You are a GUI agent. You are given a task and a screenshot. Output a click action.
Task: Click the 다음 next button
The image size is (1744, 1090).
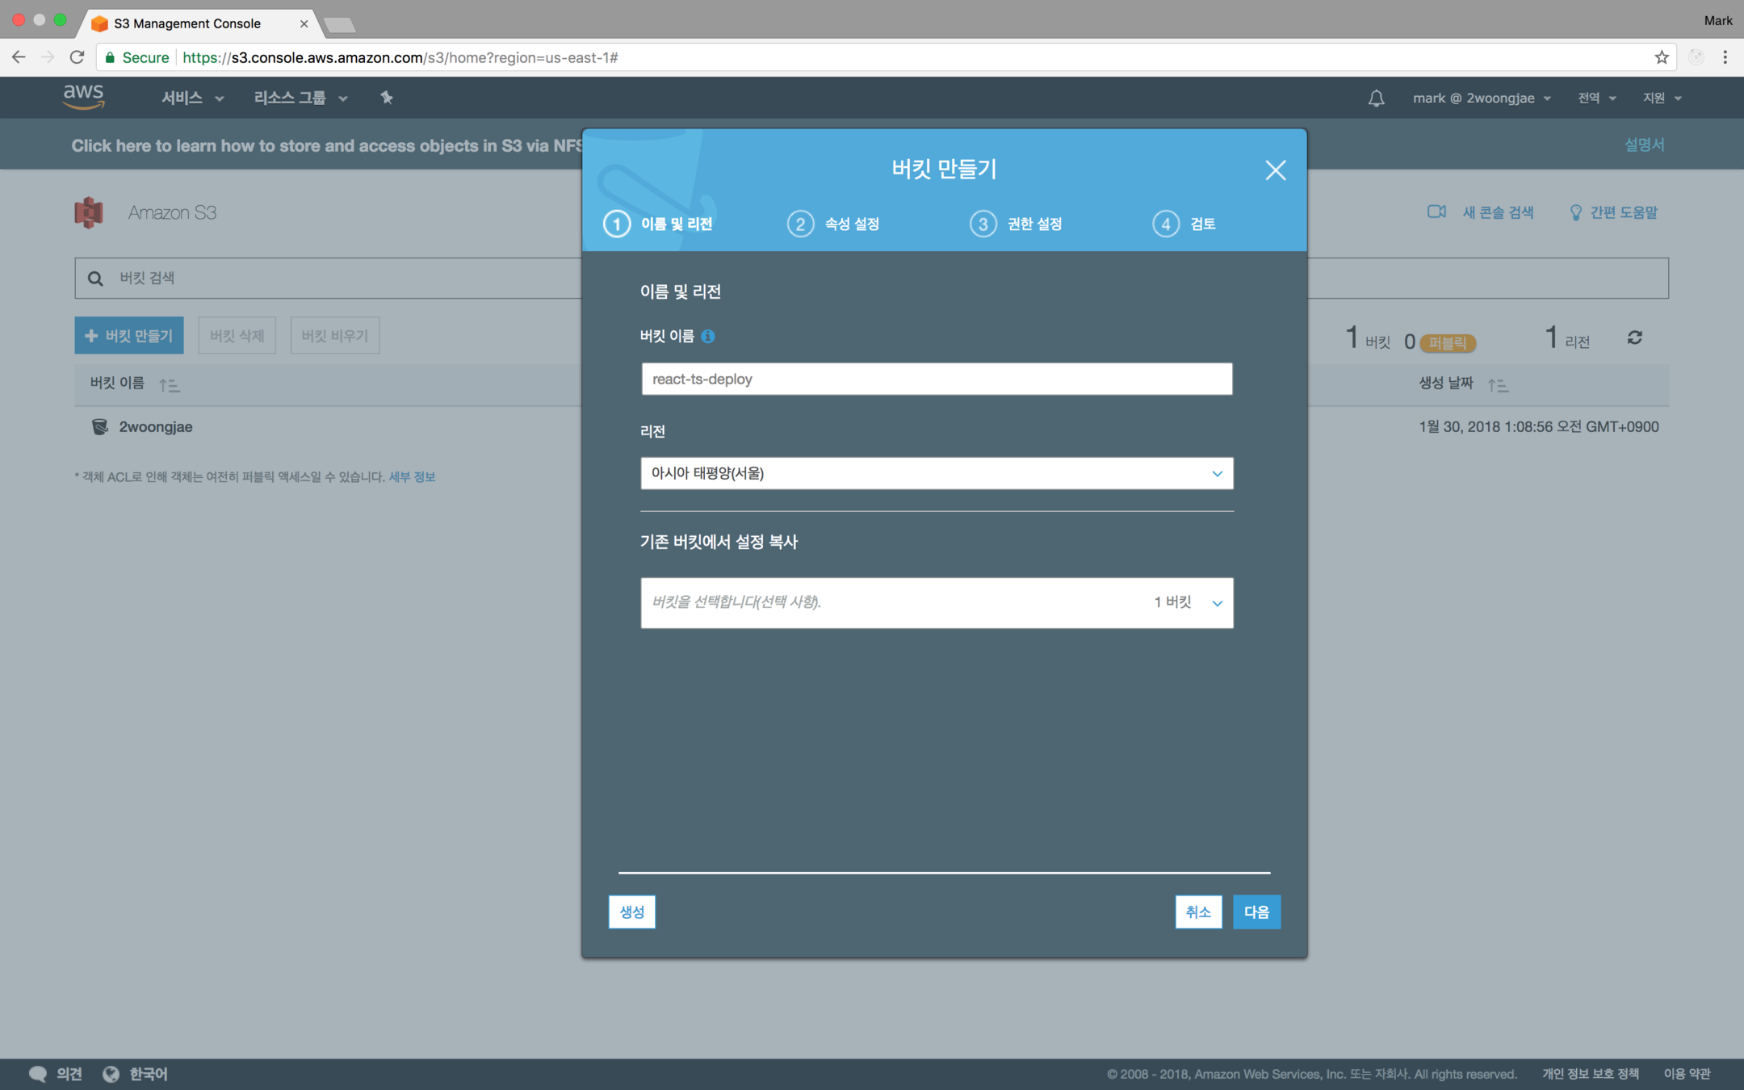tap(1256, 912)
